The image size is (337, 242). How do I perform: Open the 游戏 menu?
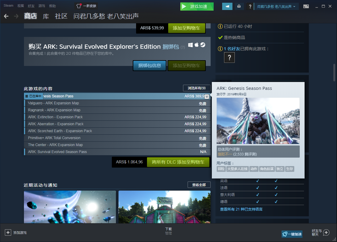(42, 6)
